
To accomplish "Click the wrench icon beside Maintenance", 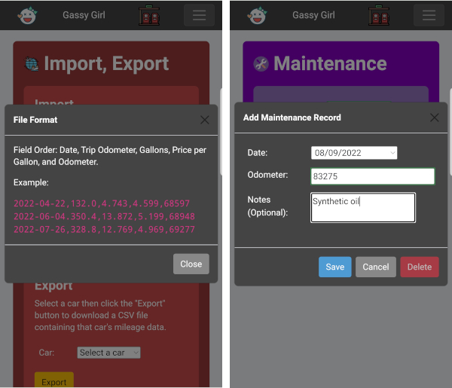I will [x=261, y=64].
